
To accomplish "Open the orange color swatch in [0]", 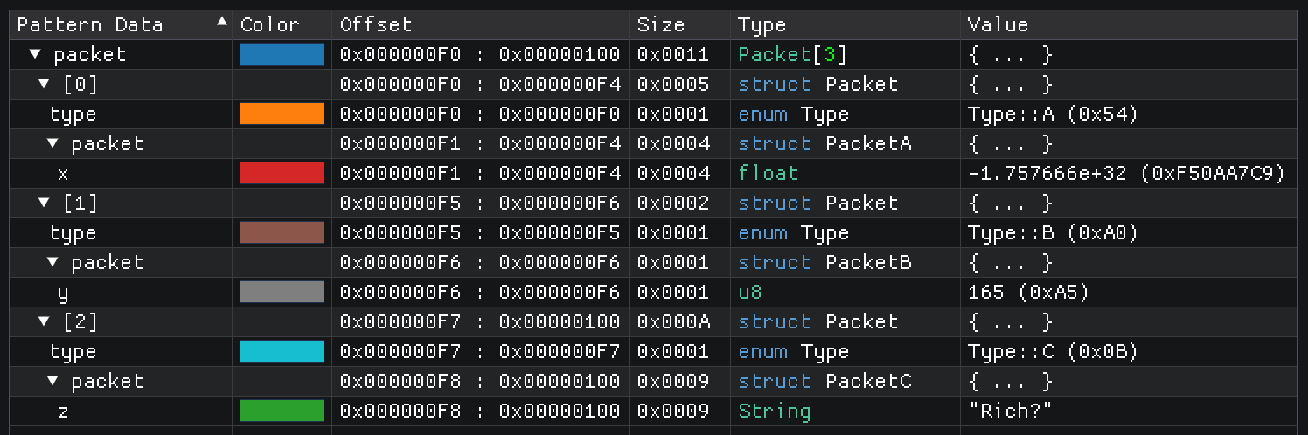I will point(282,114).
